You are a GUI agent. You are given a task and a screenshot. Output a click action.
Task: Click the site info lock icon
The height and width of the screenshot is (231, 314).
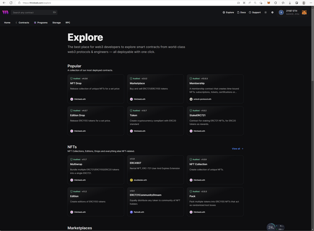point(19,3)
